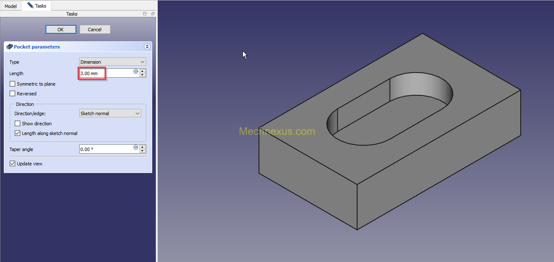Toggle Tasks panel overlay icon in header

[x=145, y=14]
